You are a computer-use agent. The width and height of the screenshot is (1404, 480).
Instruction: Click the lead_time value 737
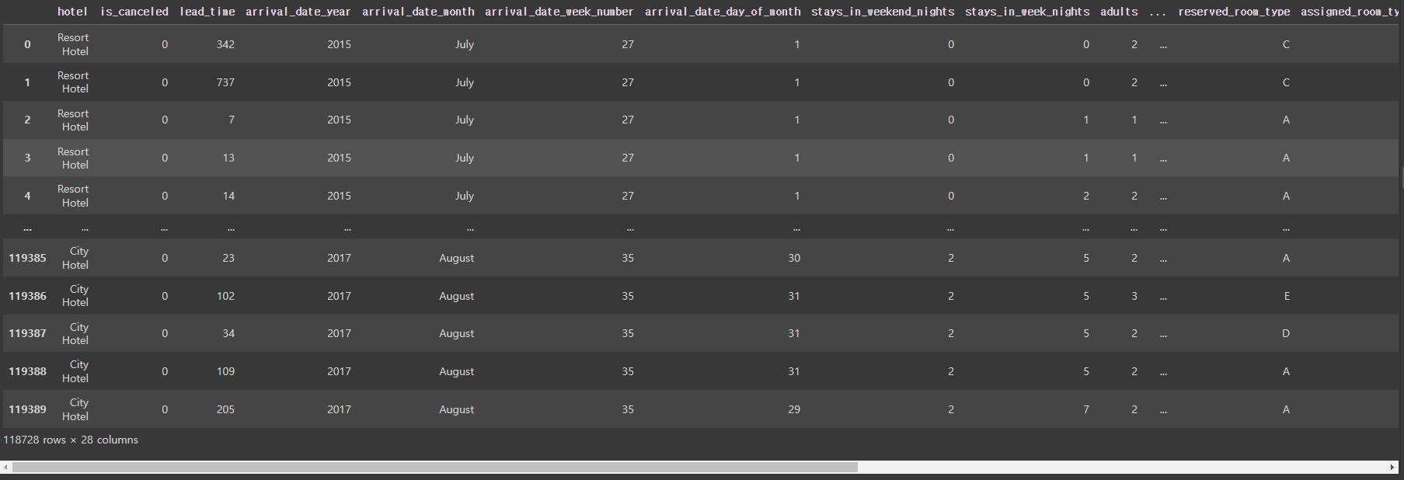tap(225, 82)
